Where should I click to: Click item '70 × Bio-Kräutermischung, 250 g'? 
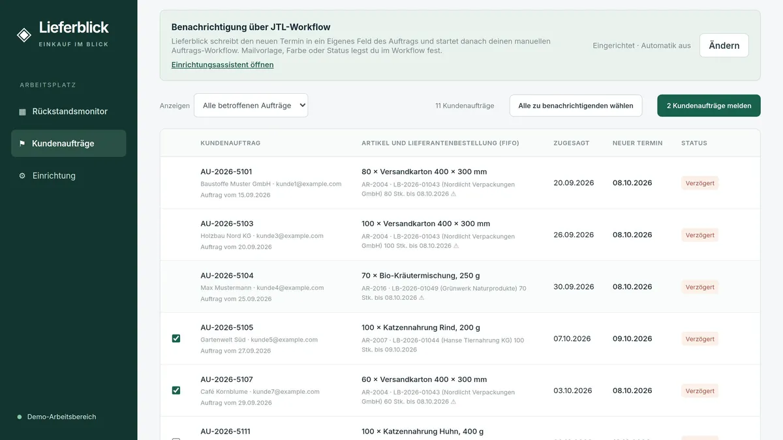click(421, 276)
